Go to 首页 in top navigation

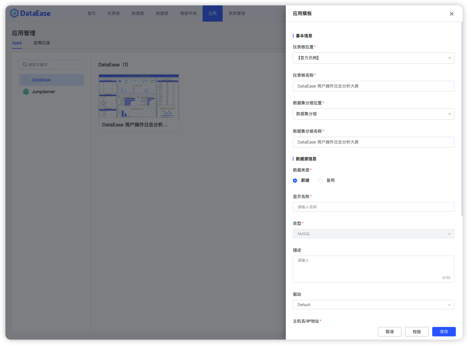(92, 13)
